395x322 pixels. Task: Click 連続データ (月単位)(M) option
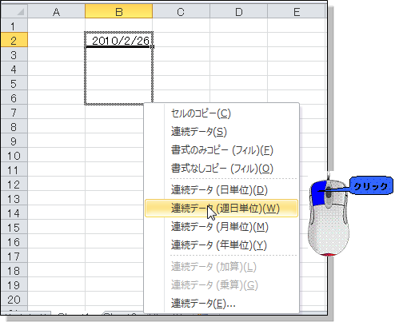[221, 227]
